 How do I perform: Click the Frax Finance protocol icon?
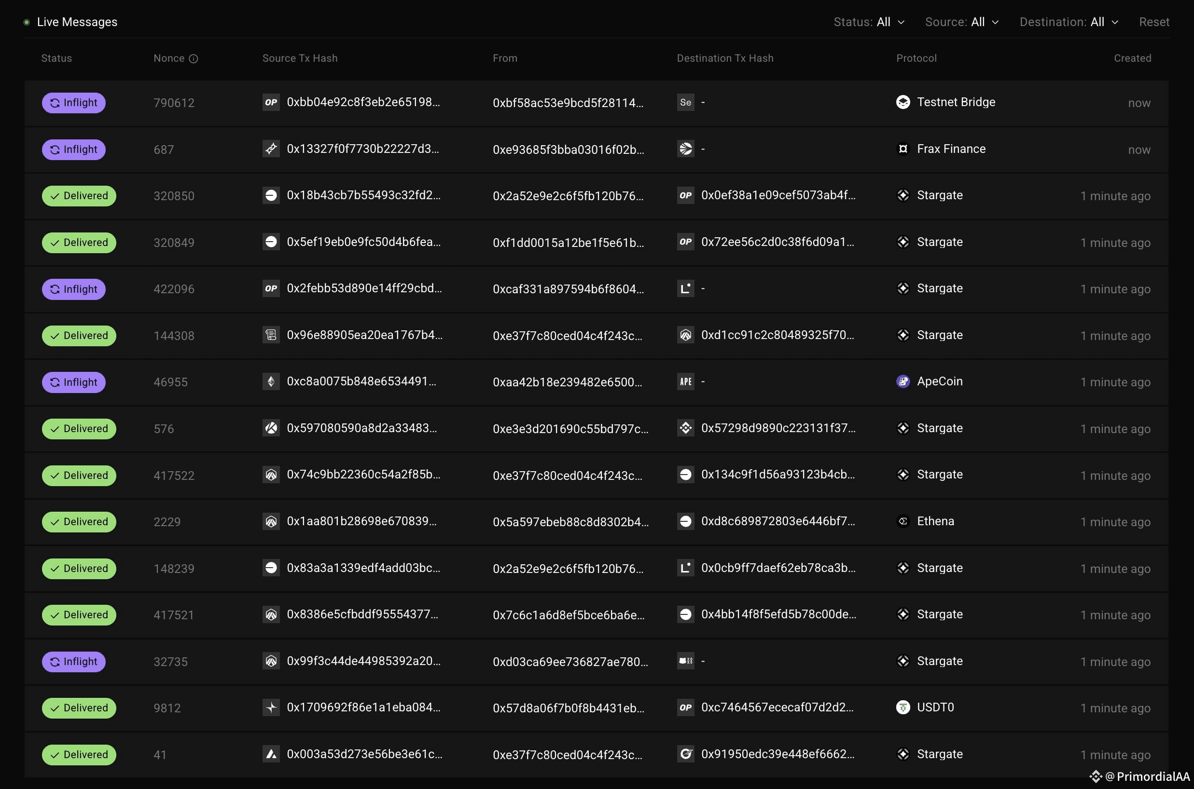pos(903,149)
